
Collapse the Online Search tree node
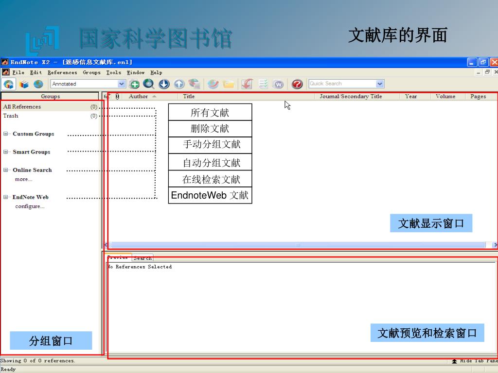pos(5,170)
